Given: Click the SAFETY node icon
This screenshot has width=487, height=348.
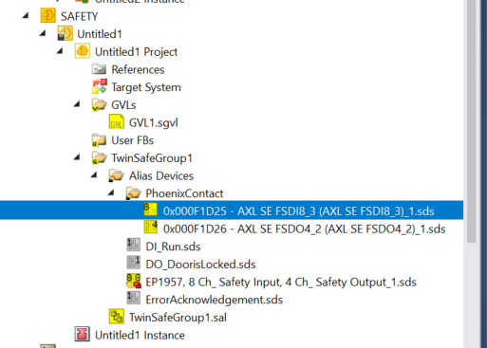Looking at the screenshot, I should point(48,16).
